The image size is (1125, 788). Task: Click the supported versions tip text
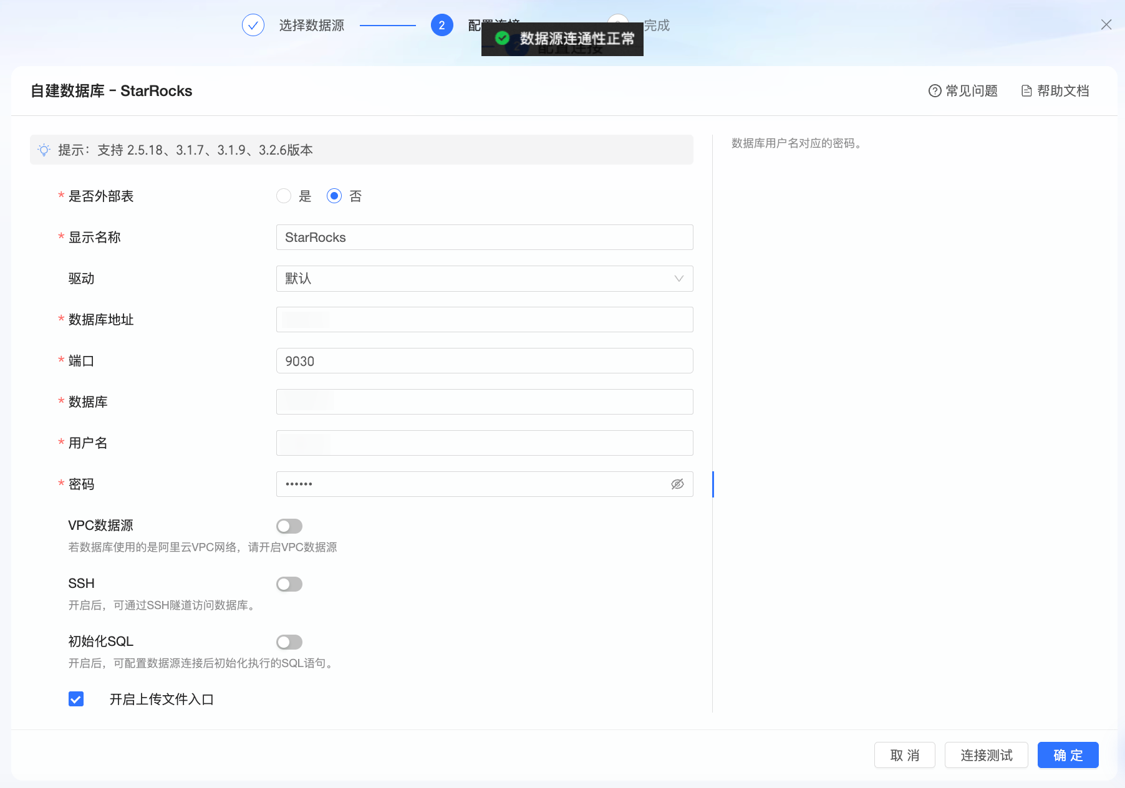pyautogui.click(x=185, y=150)
